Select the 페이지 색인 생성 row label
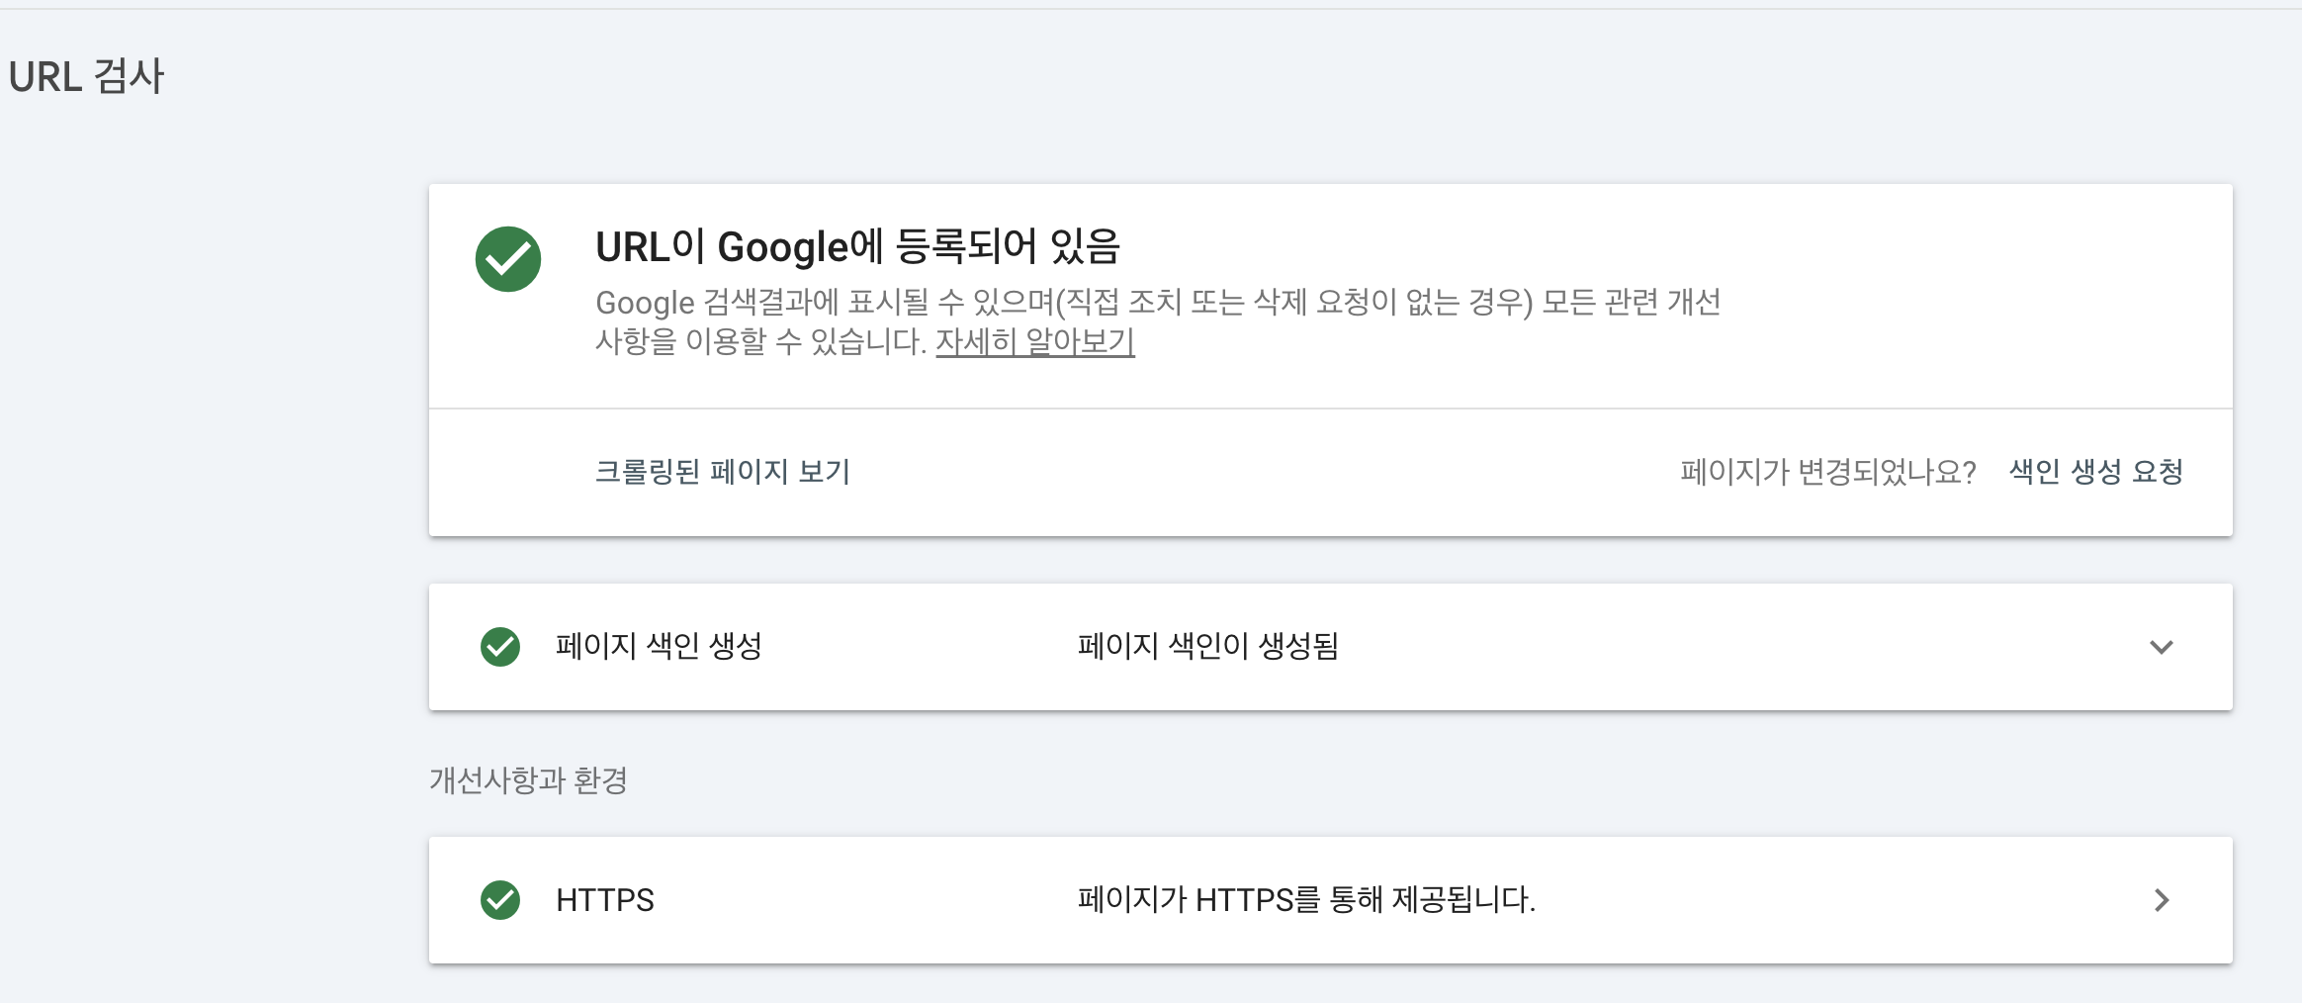 [659, 647]
